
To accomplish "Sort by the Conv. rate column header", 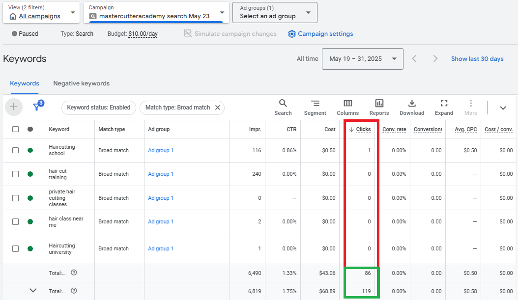I will [x=394, y=129].
